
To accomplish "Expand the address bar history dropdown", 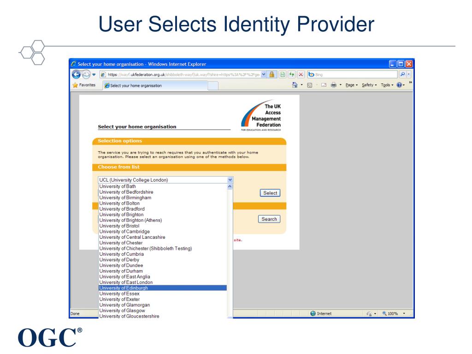I will pos(264,74).
